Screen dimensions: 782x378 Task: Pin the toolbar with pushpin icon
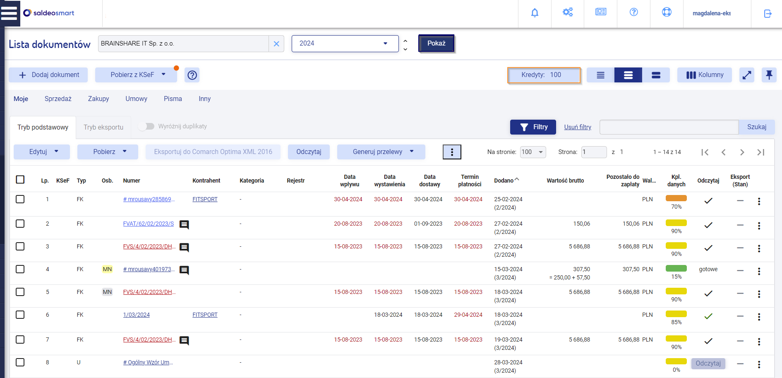pos(769,75)
